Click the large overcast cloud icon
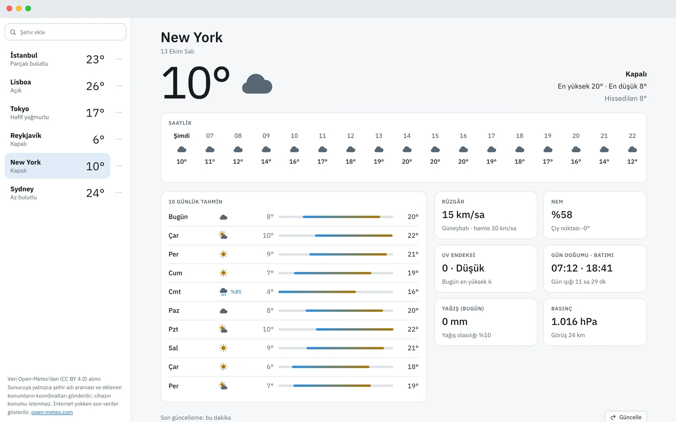 pyautogui.click(x=257, y=84)
